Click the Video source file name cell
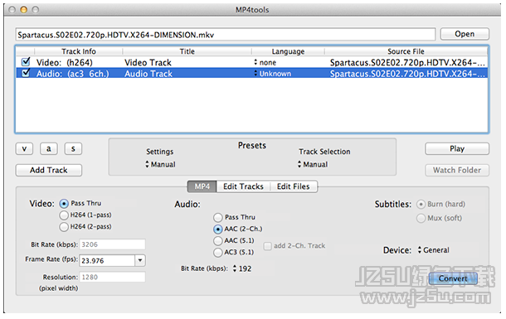The width and height of the screenshot is (506, 319). click(x=407, y=62)
